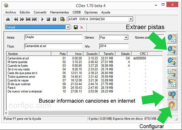Image resolution: width=182 pixels, height=130 pixels.
Task: Sort by Tamaño column header
Action: pos(107,54)
